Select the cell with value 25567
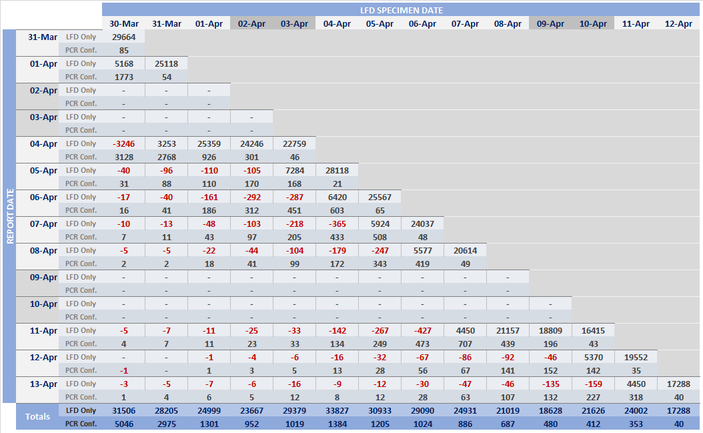Viewport: 703px width, 433px height. click(380, 197)
